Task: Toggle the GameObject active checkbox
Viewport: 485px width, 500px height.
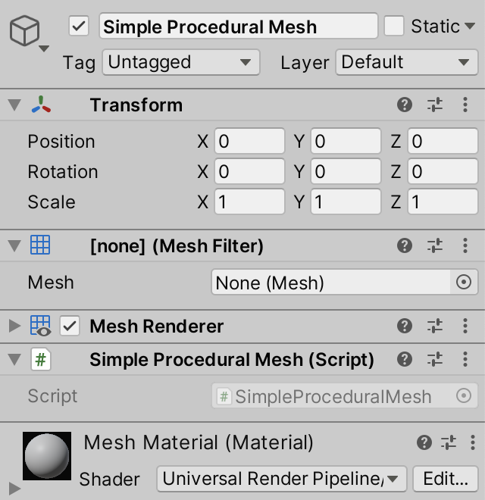Action: [x=79, y=26]
